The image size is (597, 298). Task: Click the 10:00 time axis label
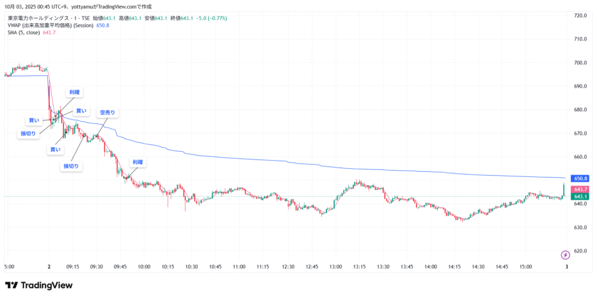(144, 267)
